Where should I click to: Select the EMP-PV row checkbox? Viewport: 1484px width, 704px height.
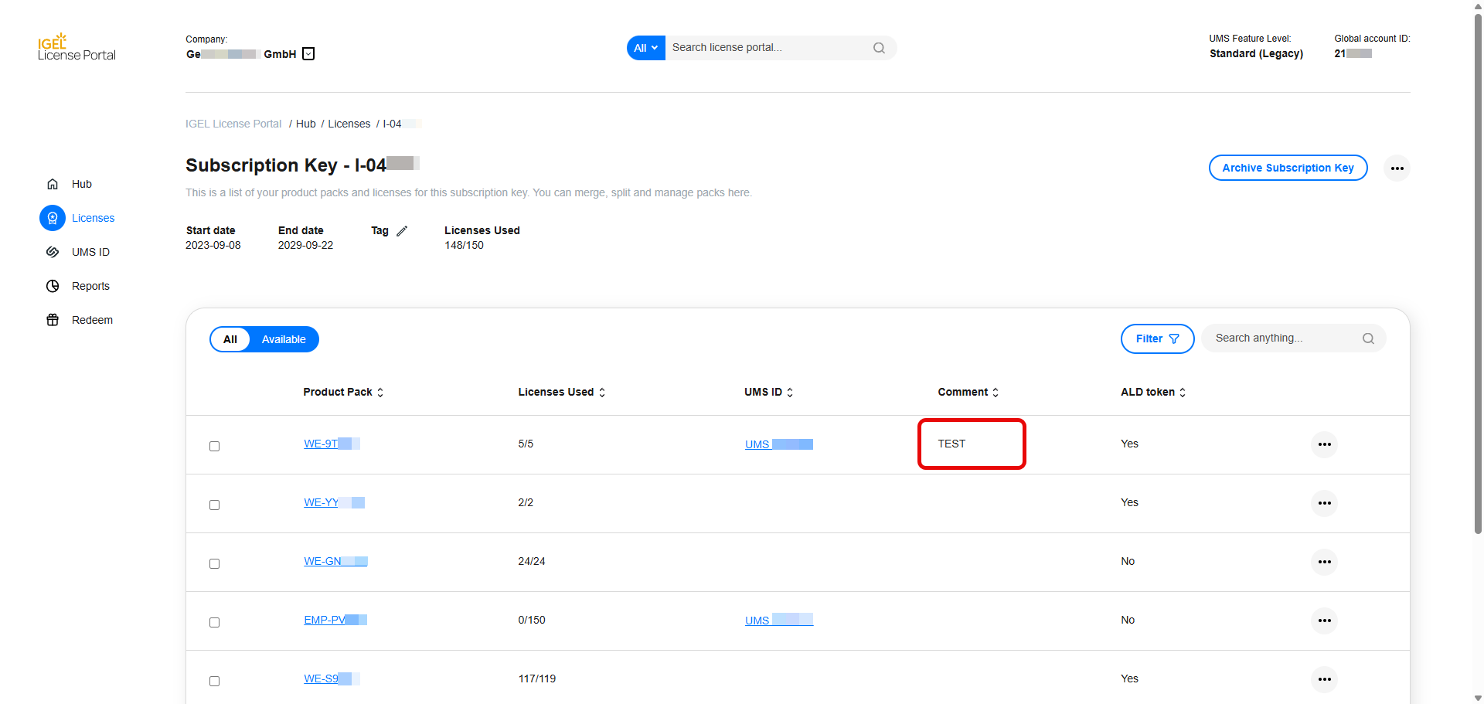214,622
